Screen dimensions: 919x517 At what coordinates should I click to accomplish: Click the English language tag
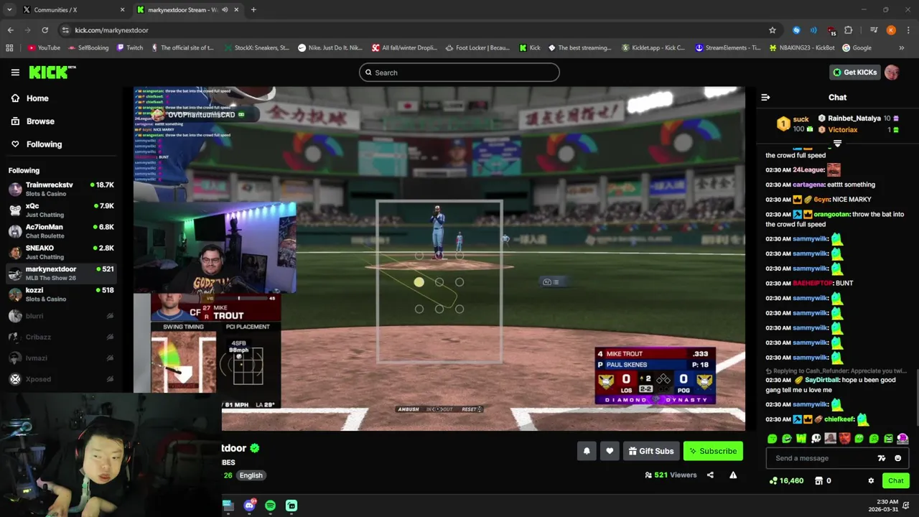pyautogui.click(x=251, y=475)
